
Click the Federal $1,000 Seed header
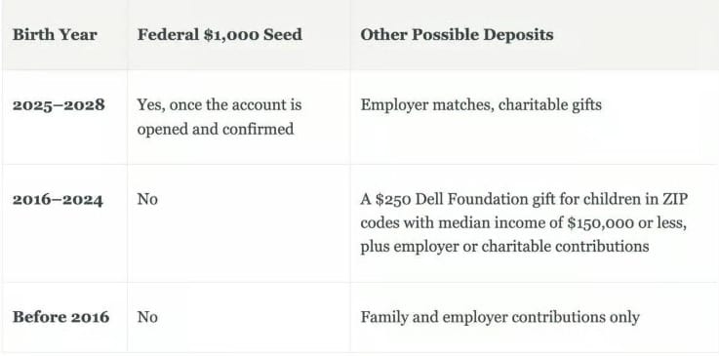(x=220, y=35)
